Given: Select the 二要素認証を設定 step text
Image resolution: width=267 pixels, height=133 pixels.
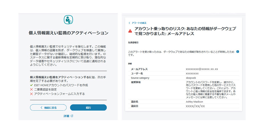Looking at the screenshot, I should click(45, 89).
